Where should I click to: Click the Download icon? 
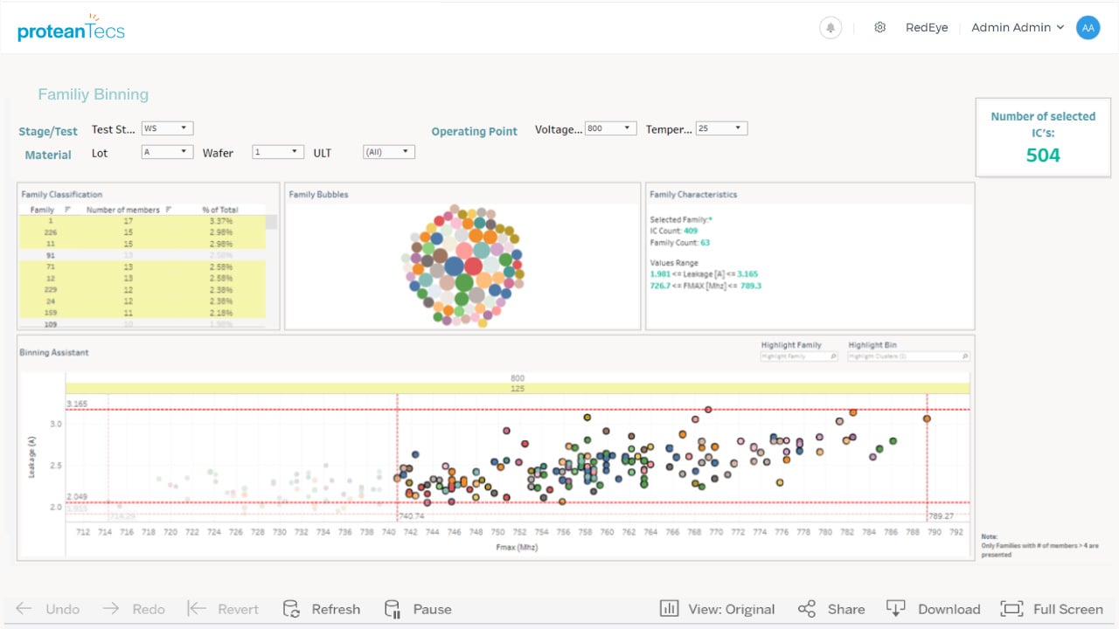[895, 609]
